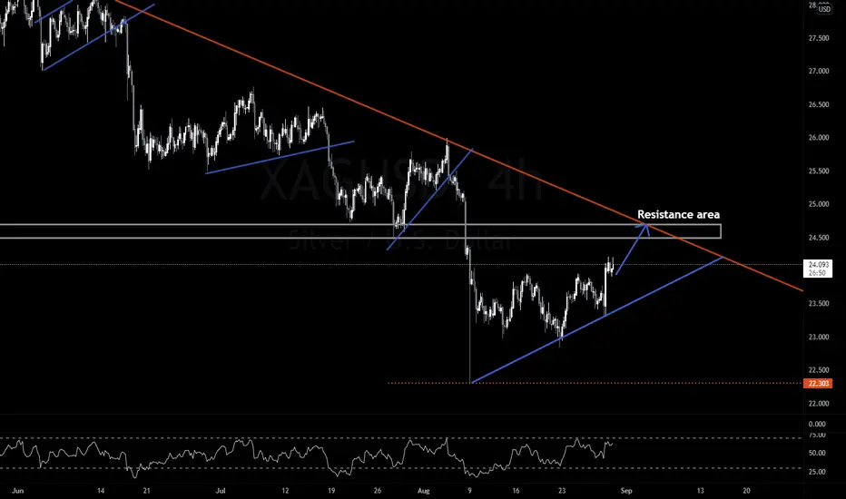Click the Jun label on time axis
846x499 pixels.
tap(18, 491)
